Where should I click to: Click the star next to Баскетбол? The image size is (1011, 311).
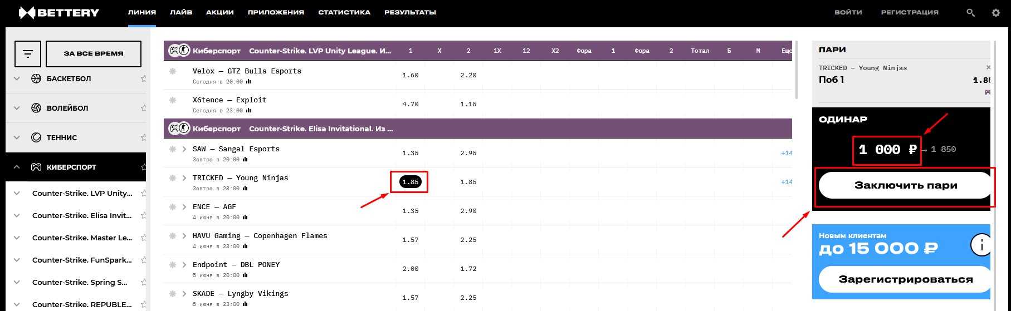pos(144,78)
